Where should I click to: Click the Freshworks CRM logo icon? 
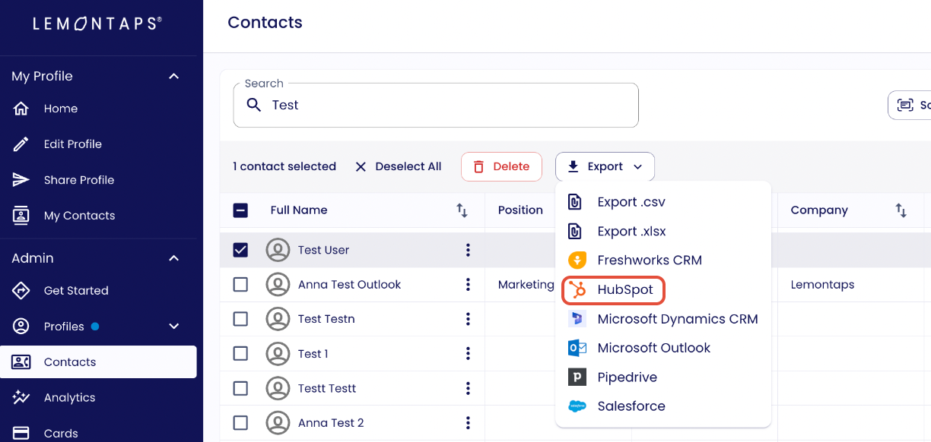(577, 260)
